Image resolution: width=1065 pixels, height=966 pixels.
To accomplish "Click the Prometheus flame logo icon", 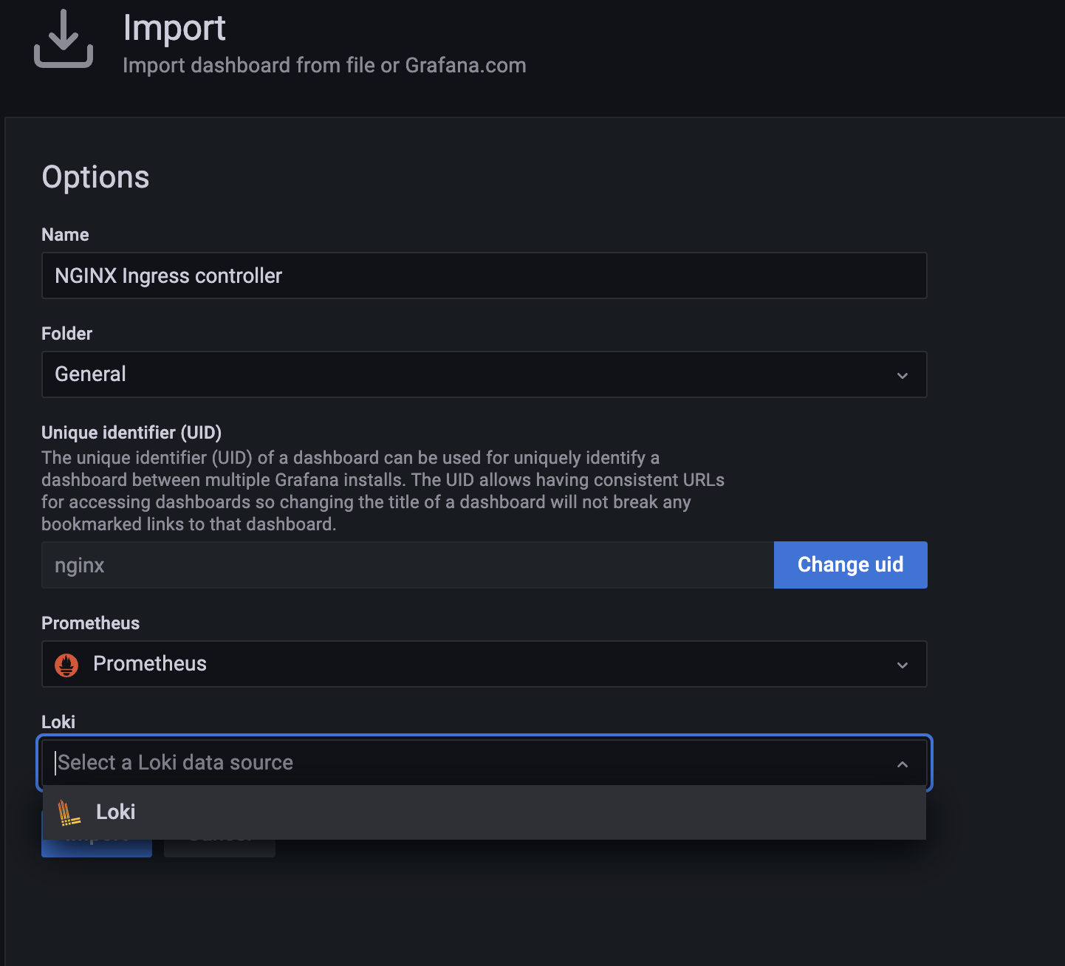I will [66, 665].
